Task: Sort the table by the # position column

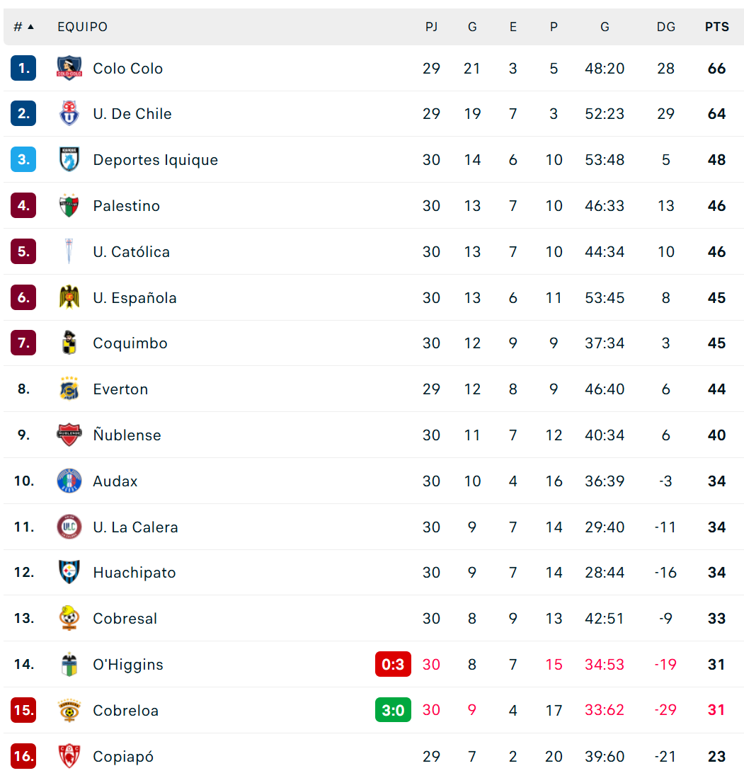Action: [x=23, y=27]
